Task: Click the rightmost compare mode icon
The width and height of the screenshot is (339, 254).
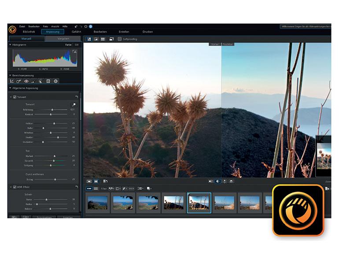Action: [x=231, y=181]
